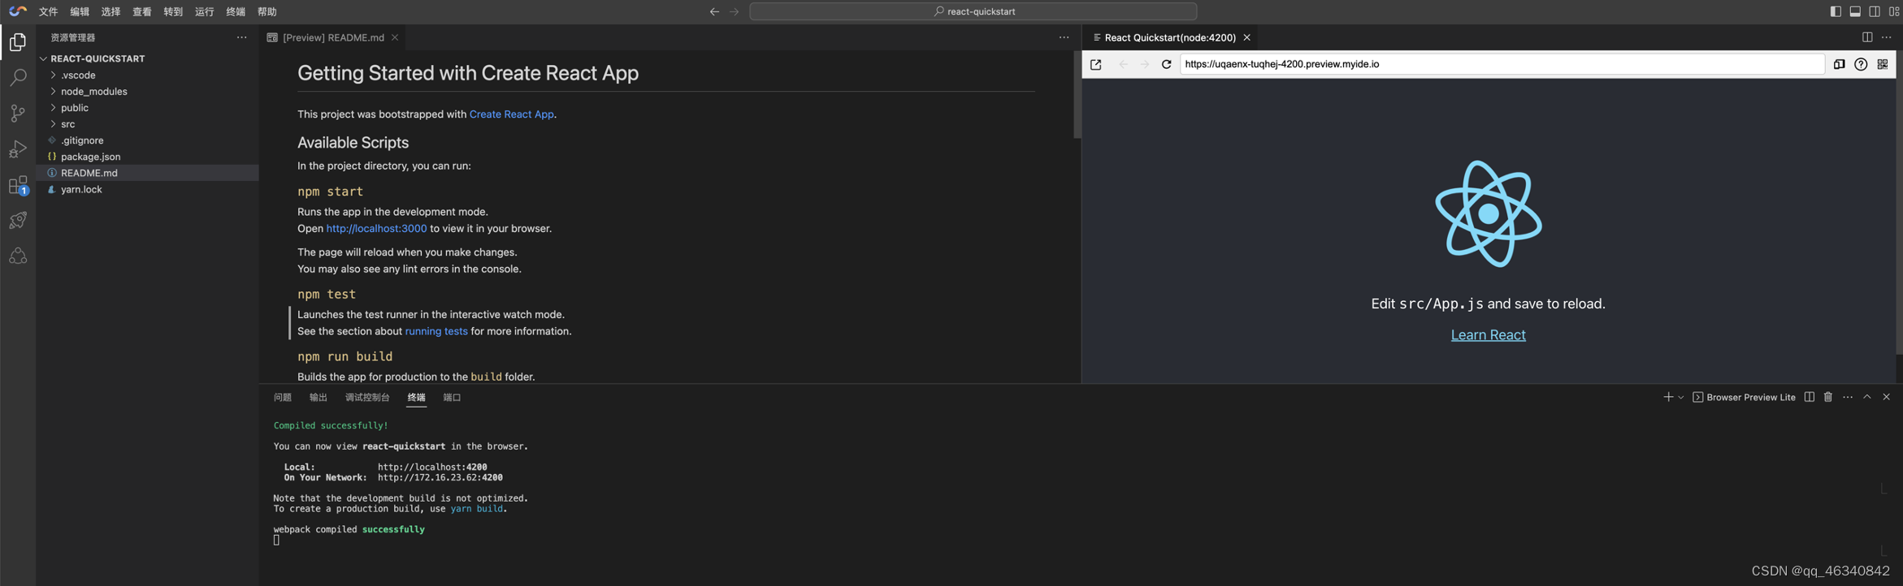Open the Search view in activity bar
Image resolution: width=1903 pixels, height=586 pixels.
18,77
